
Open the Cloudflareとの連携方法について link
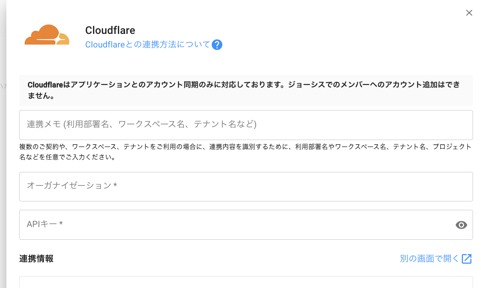coord(147,45)
